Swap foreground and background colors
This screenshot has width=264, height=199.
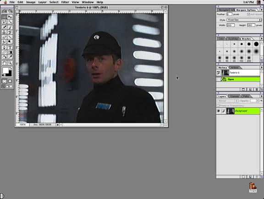[x=11, y=68]
